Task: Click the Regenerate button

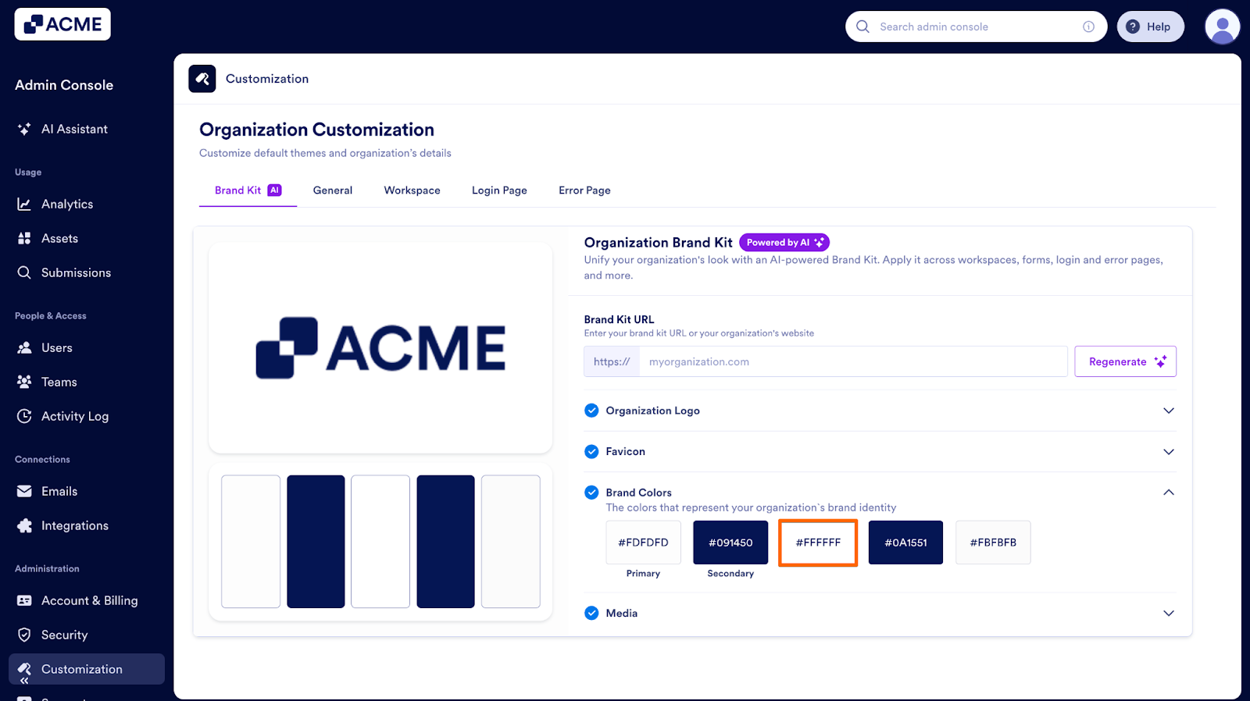Action: [1125, 361]
